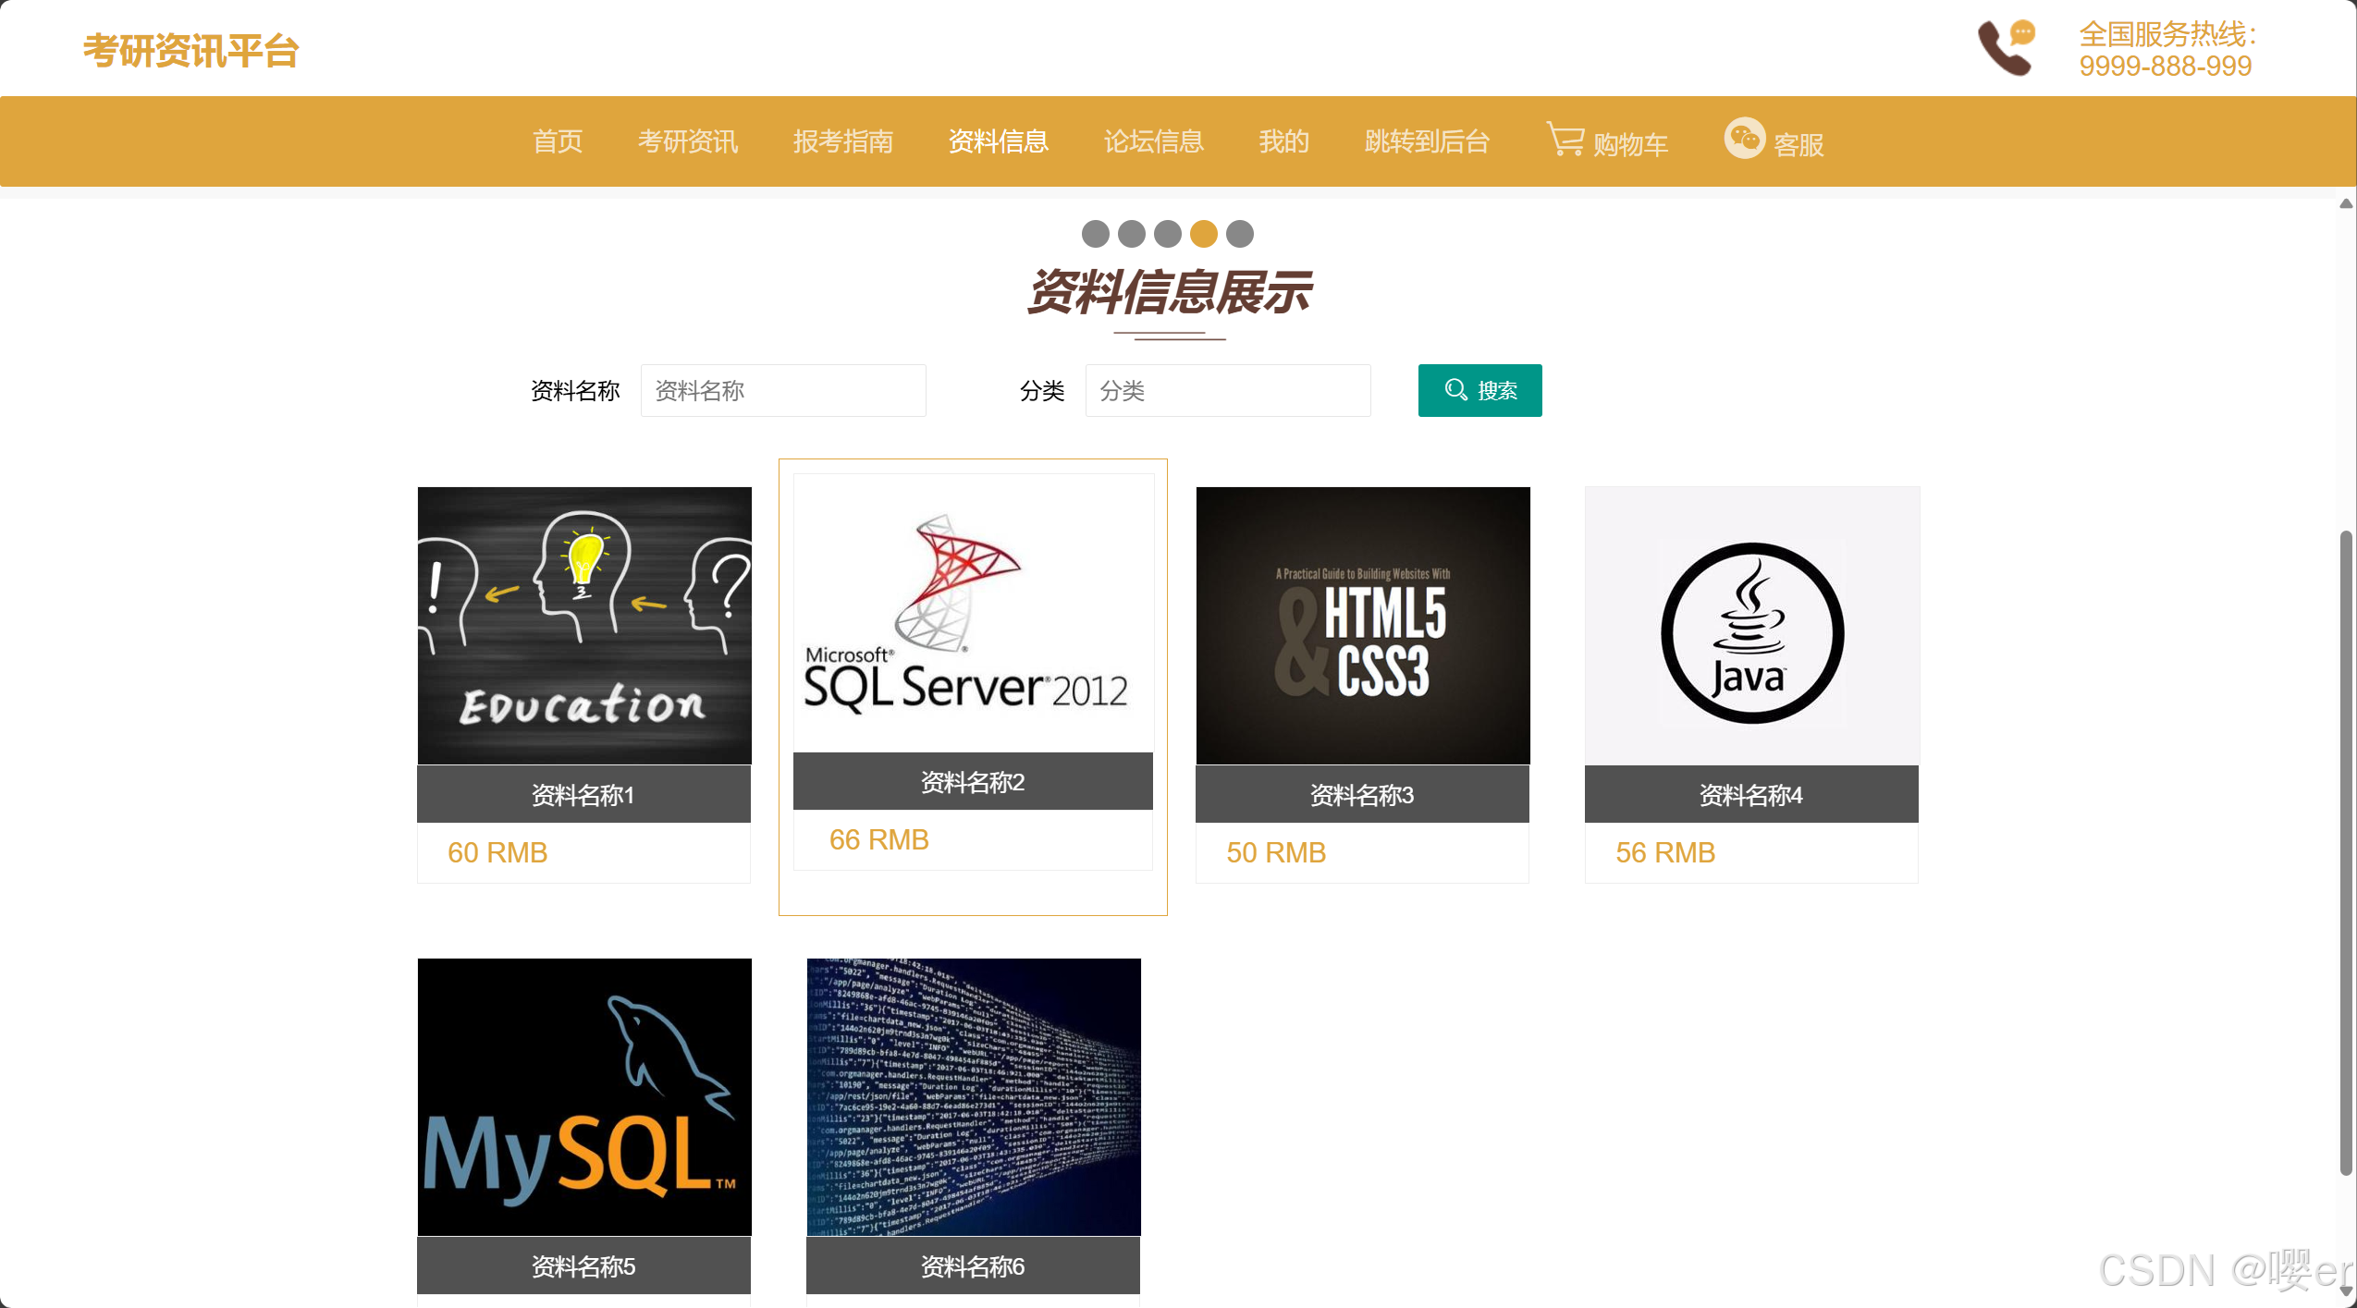The width and height of the screenshot is (2357, 1308).
Task: Open the 论坛信息 navigation item
Action: click(1153, 141)
